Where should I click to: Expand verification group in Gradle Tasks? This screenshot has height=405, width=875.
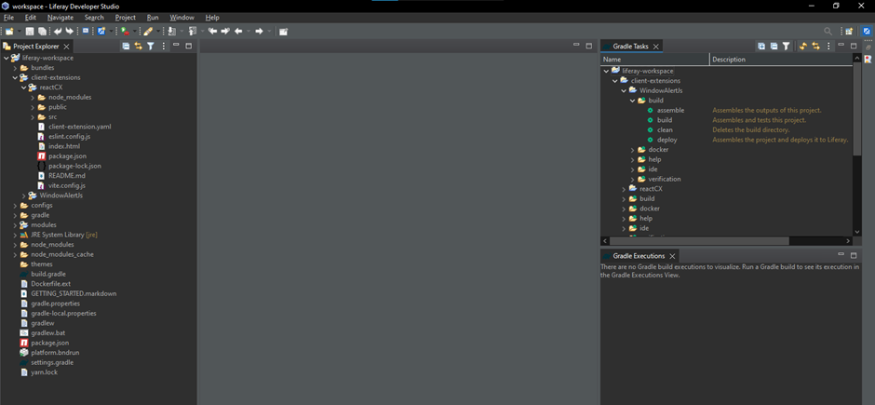[x=633, y=179]
